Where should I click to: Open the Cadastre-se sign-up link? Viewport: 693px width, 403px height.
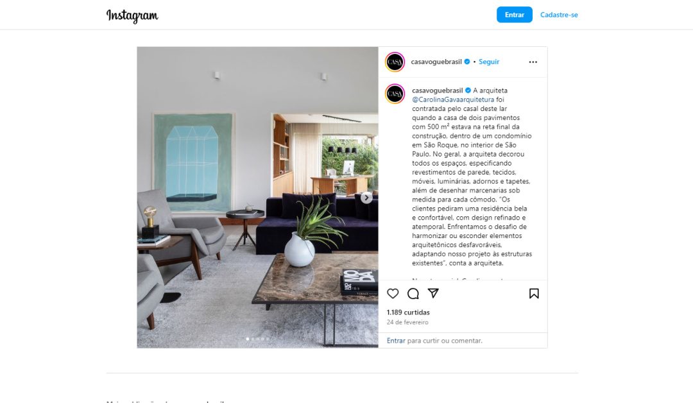pos(559,15)
